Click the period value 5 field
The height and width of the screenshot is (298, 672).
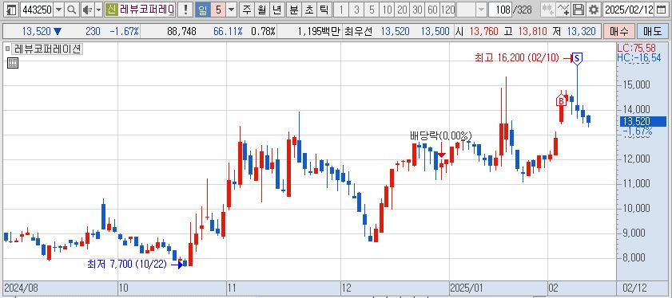(x=218, y=10)
